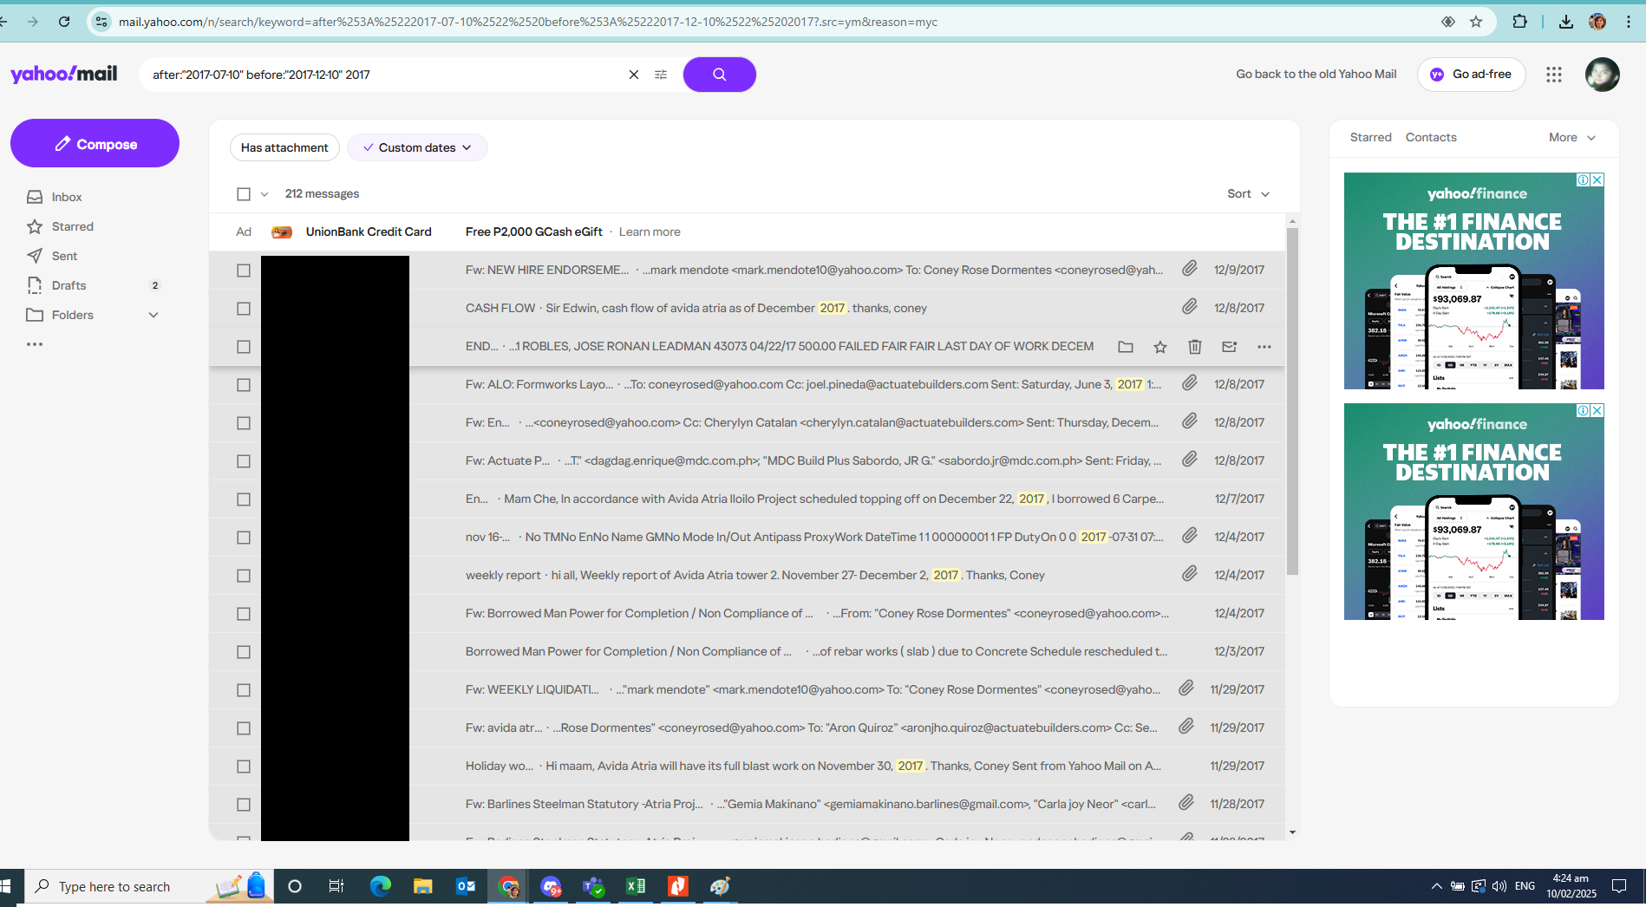Tick the Holiday wo... message checkbox

pos(244,767)
